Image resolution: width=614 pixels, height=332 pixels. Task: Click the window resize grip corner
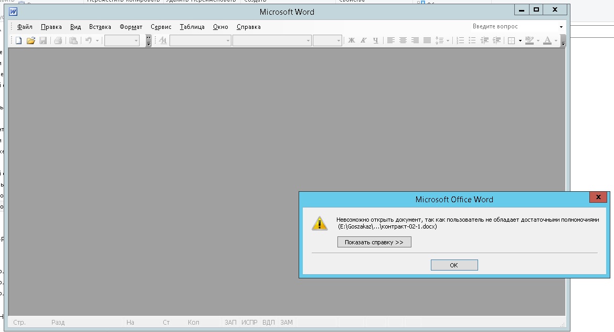(x=563, y=325)
